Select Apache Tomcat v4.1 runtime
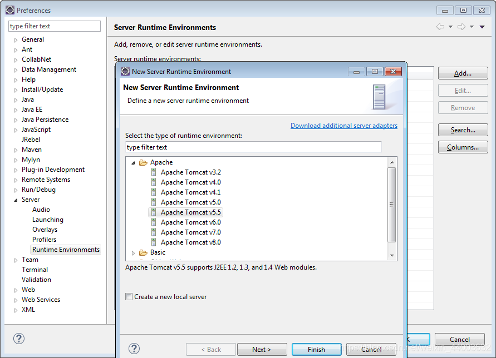The image size is (496, 358). [x=191, y=192]
